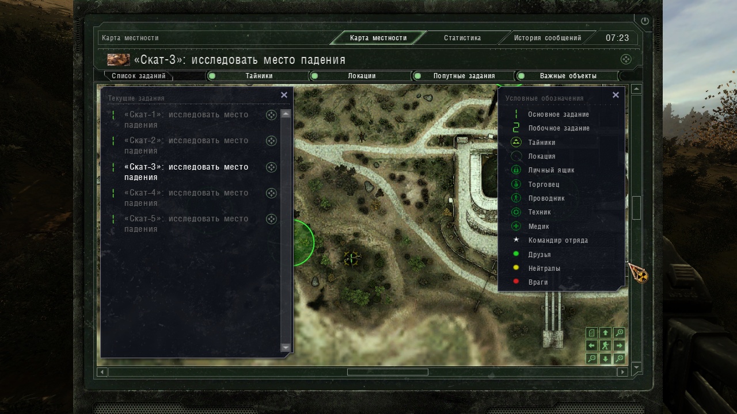This screenshot has height=414, width=737.
Task: Center the map on the player position
Action: 605,346
